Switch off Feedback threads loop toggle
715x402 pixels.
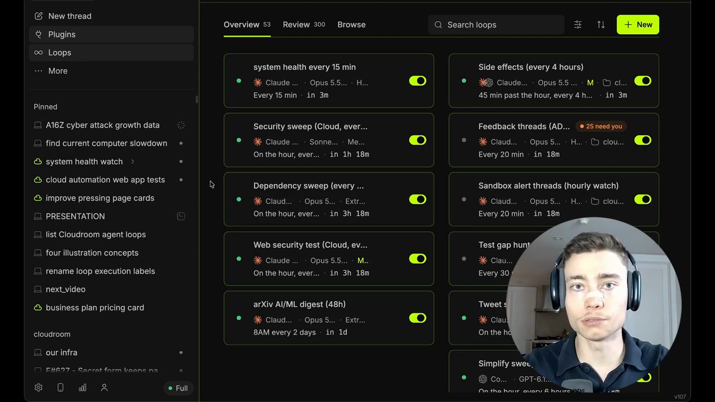pos(642,140)
